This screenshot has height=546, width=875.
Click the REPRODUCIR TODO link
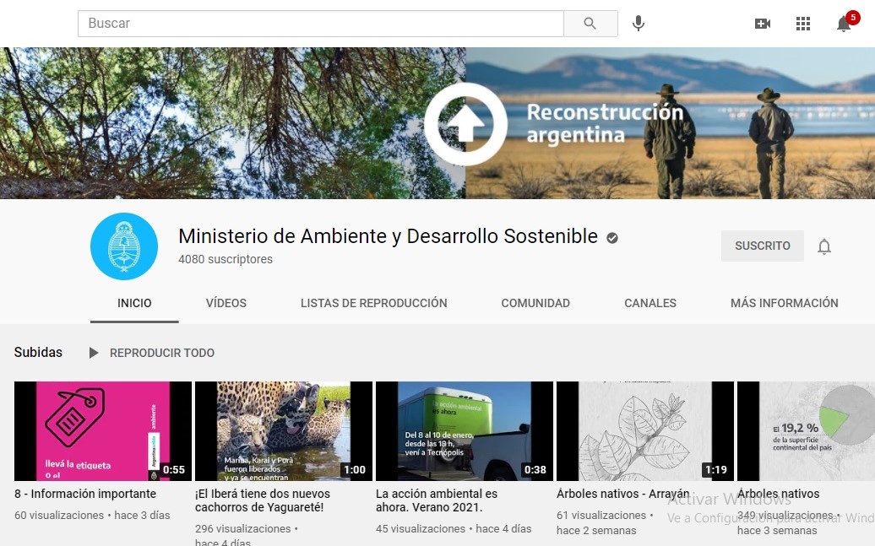pyautogui.click(x=162, y=353)
